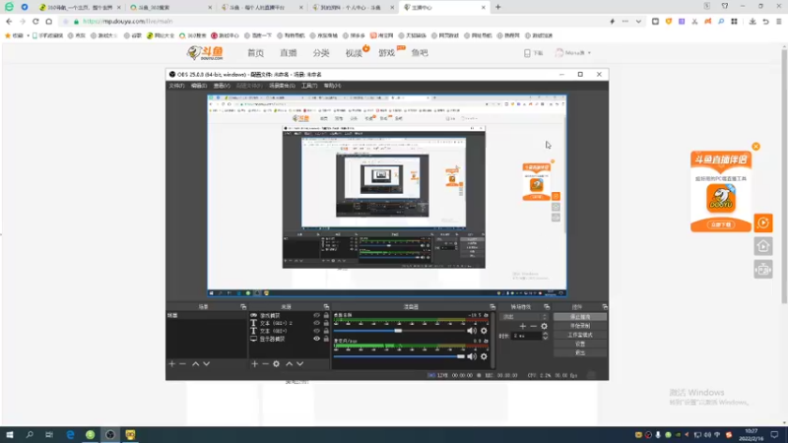Click the 退出 exit button in Controls
The width and height of the screenshot is (788, 443).
pyautogui.click(x=580, y=353)
